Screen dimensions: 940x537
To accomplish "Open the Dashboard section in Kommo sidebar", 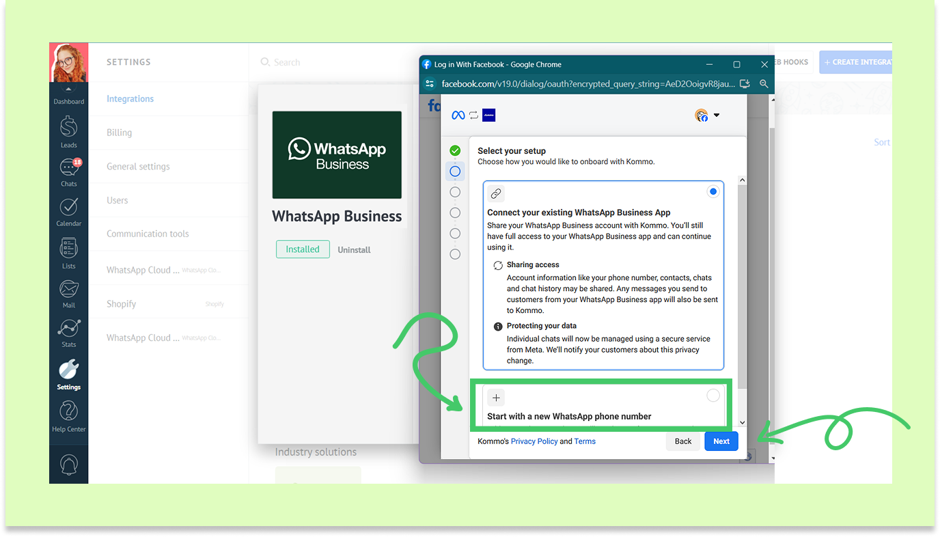I will (x=69, y=102).
